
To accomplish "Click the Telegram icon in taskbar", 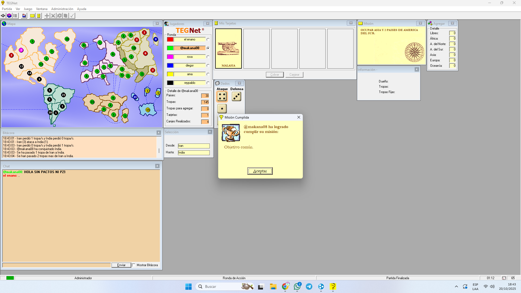I will (x=309, y=286).
